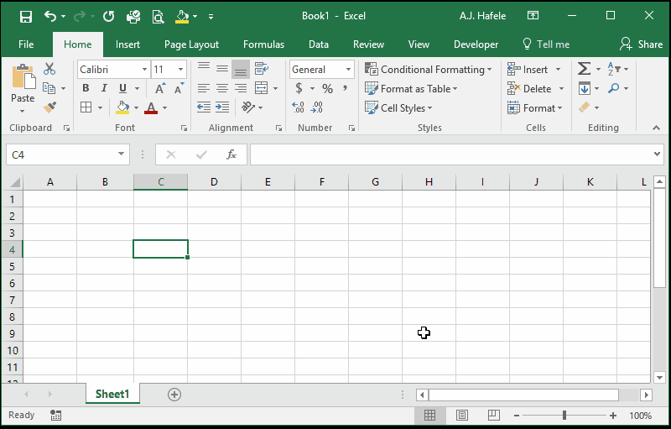Collapse the ribbon with the chevron

(x=656, y=128)
